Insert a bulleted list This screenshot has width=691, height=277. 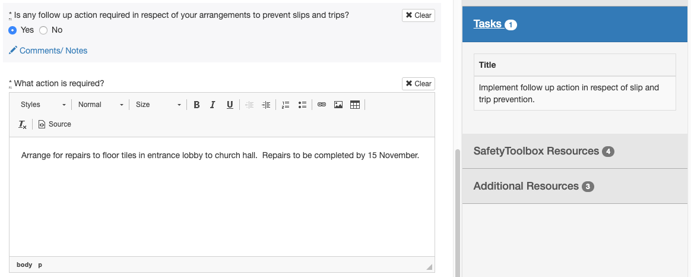click(302, 105)
